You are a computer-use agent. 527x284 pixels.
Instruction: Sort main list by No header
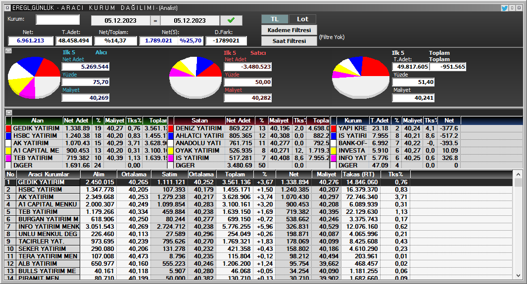point(10,174)
